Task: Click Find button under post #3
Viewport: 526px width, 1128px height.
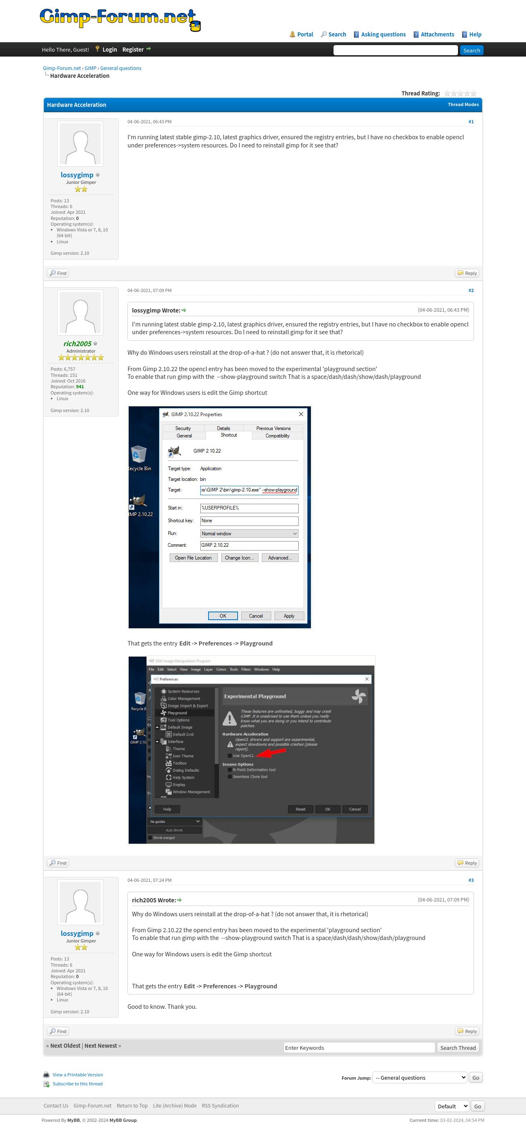Action: tap(58, 1031)
